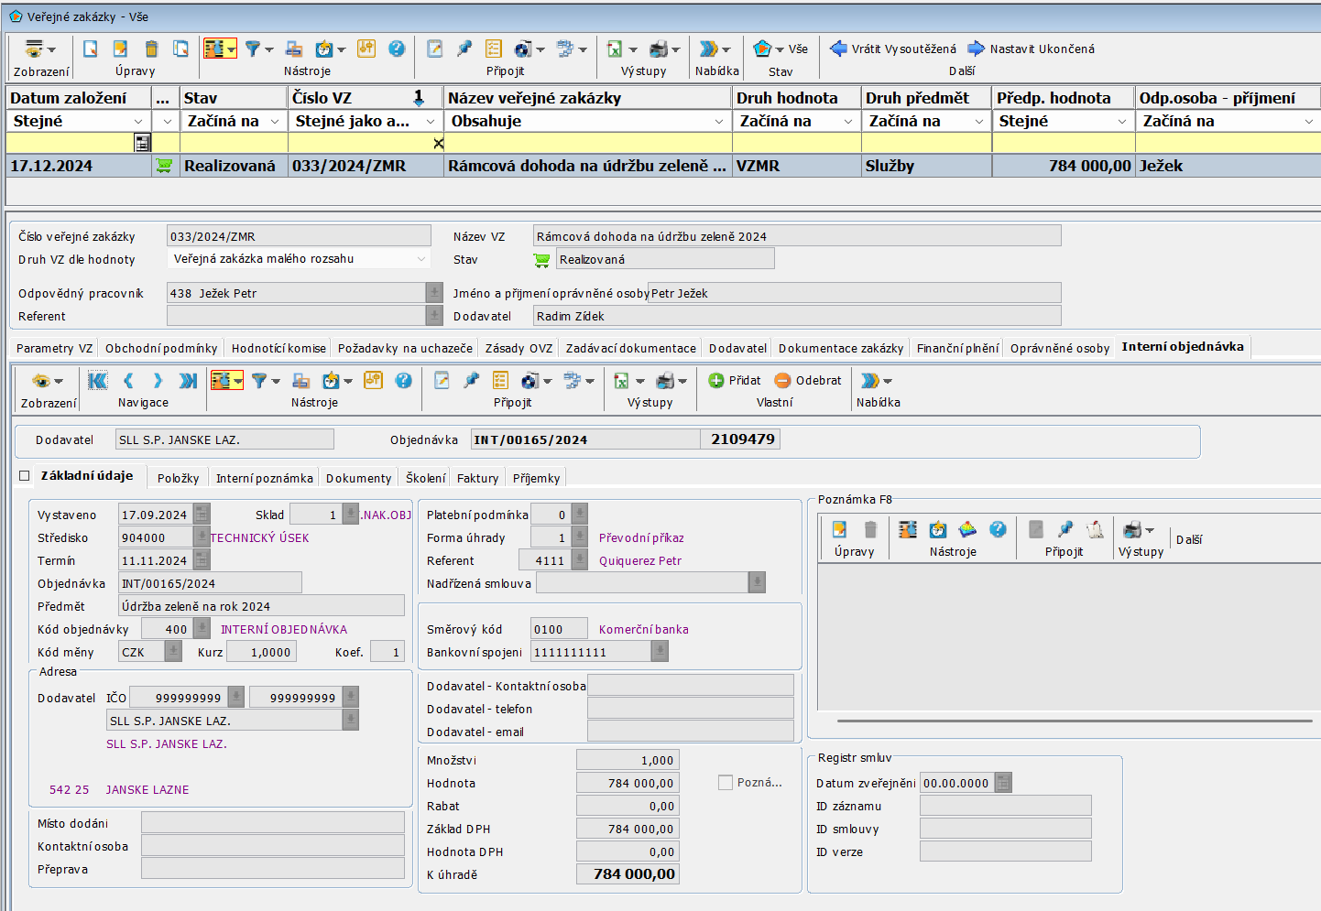Screen dimensions: 1321x911
Task: Switch to the Finanční plnění tab
Action: (957, 348)
